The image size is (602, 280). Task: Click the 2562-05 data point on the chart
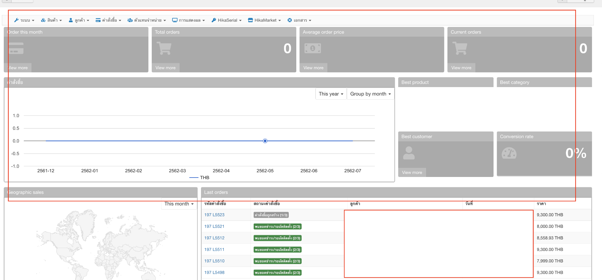(x=265, y=141)
